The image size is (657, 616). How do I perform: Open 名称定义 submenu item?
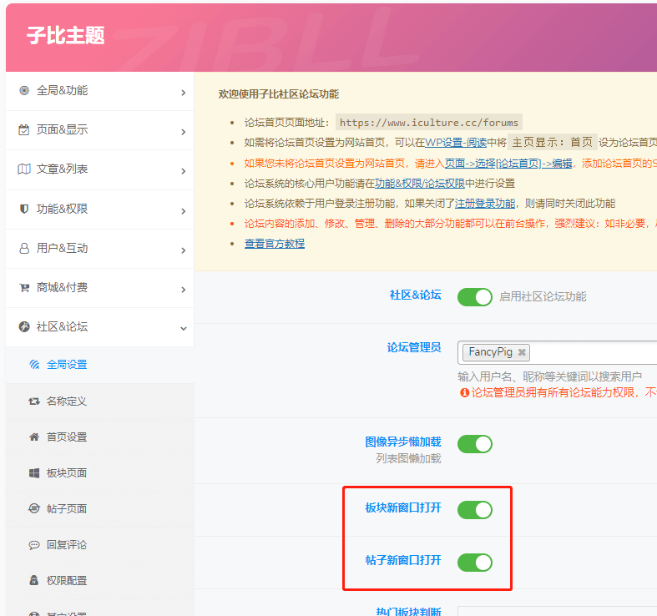point(66,401)
